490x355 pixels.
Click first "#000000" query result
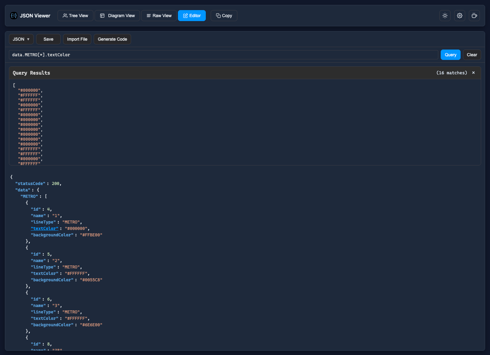pos(29,90)
